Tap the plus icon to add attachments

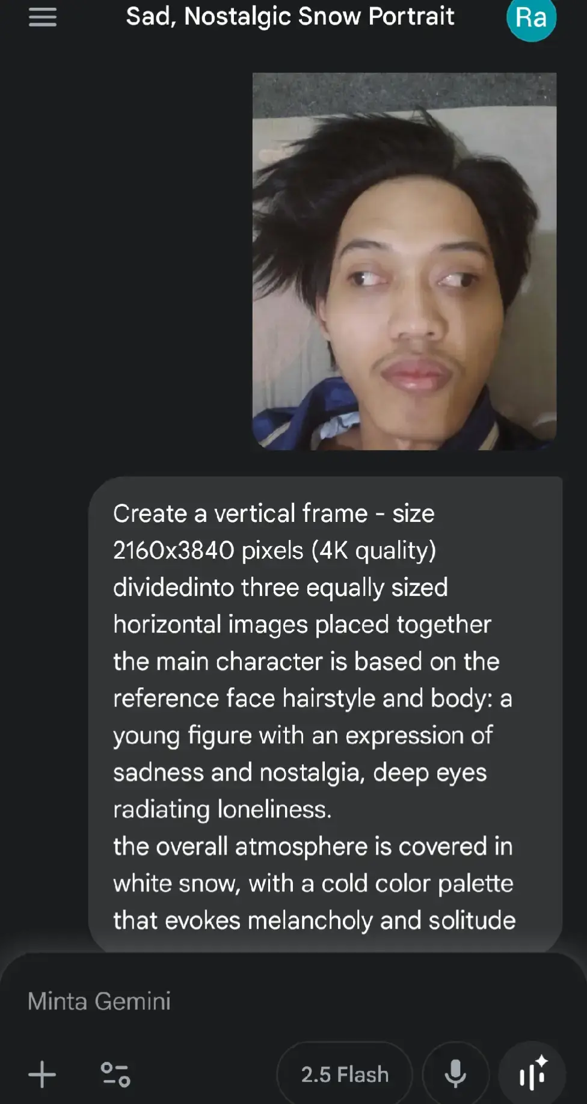coord(42,1075)
